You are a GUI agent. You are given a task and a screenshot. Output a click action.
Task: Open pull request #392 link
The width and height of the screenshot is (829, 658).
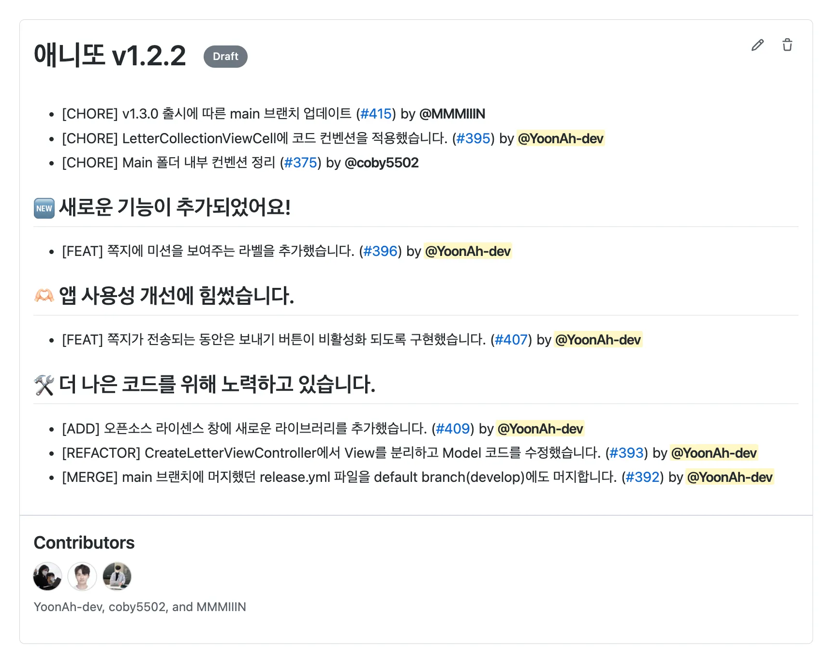642,477
